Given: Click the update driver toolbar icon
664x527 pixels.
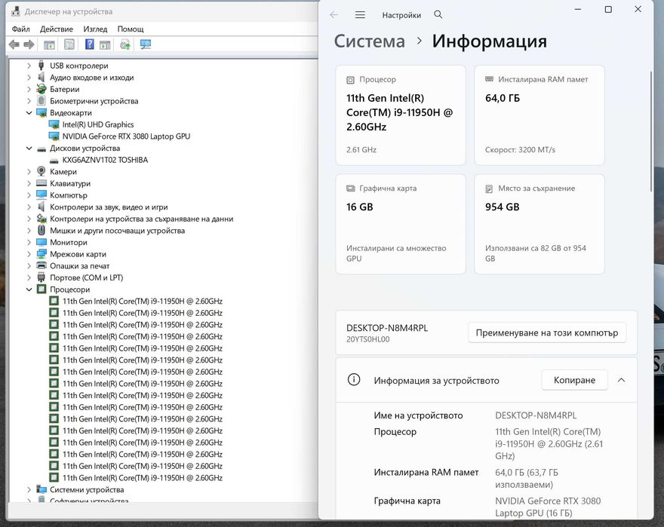Looking at the screenshot, I should (125, 44).
